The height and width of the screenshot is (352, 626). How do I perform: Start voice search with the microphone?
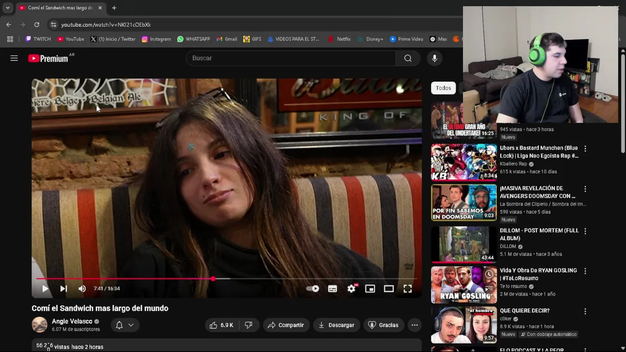click(434, 58)
